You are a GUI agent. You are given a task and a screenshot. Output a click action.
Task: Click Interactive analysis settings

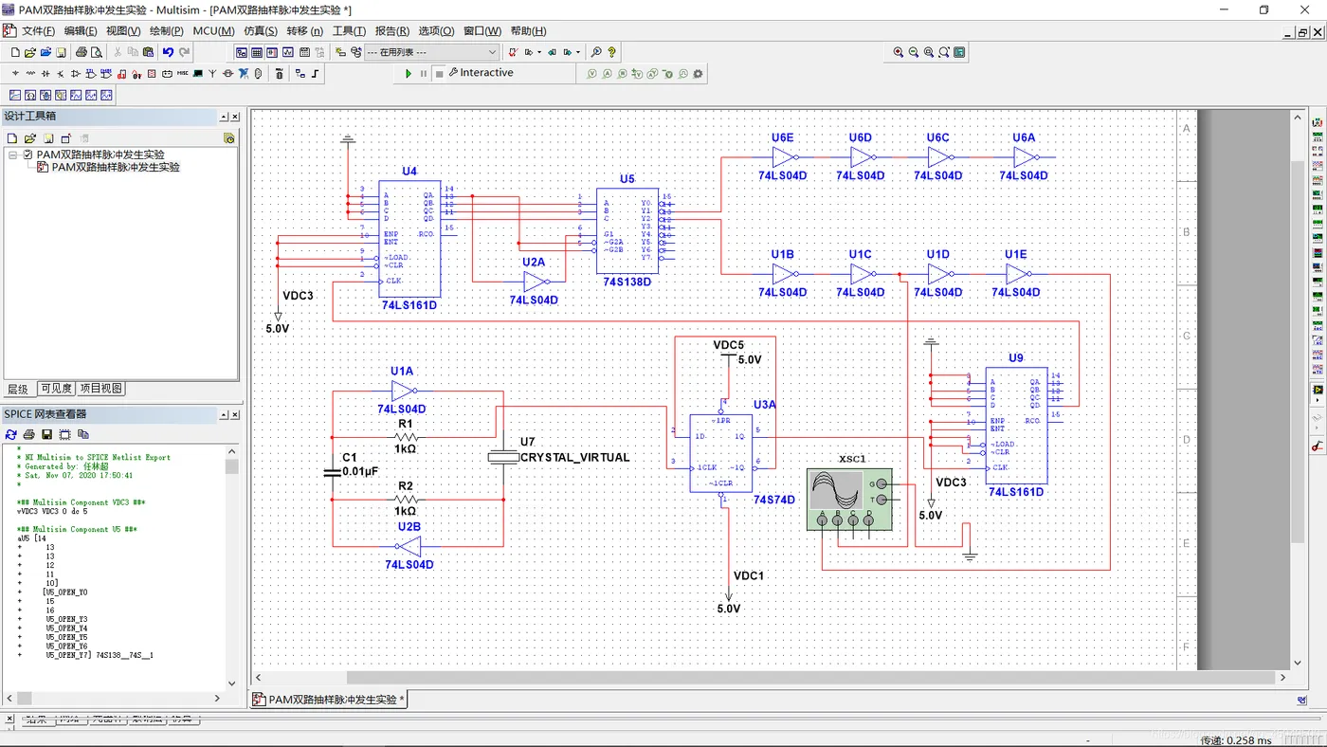tap(482, 73)
